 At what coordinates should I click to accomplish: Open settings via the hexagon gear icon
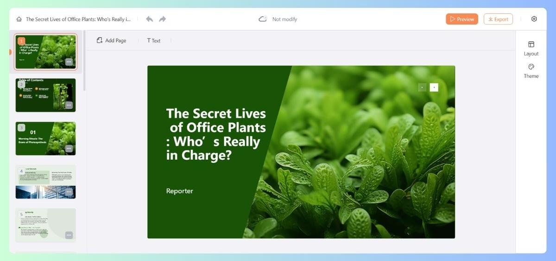[x=534, y=19]
